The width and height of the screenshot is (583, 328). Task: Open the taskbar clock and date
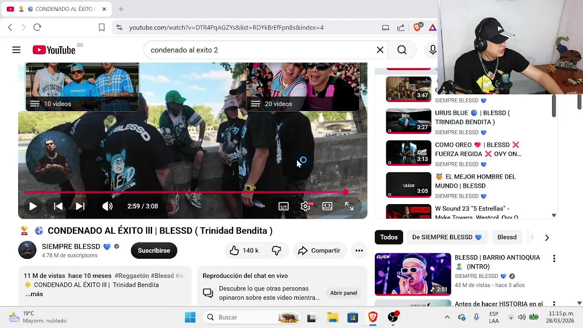pos(561,317)
